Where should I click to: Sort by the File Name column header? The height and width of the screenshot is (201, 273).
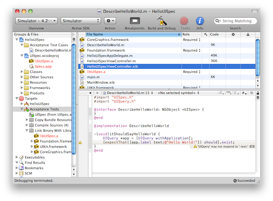point(134,34)
